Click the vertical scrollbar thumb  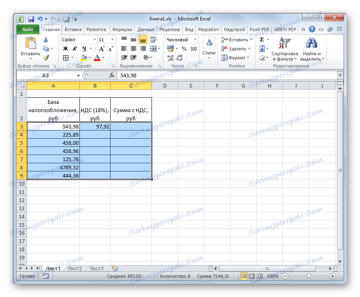click(340, 171)
